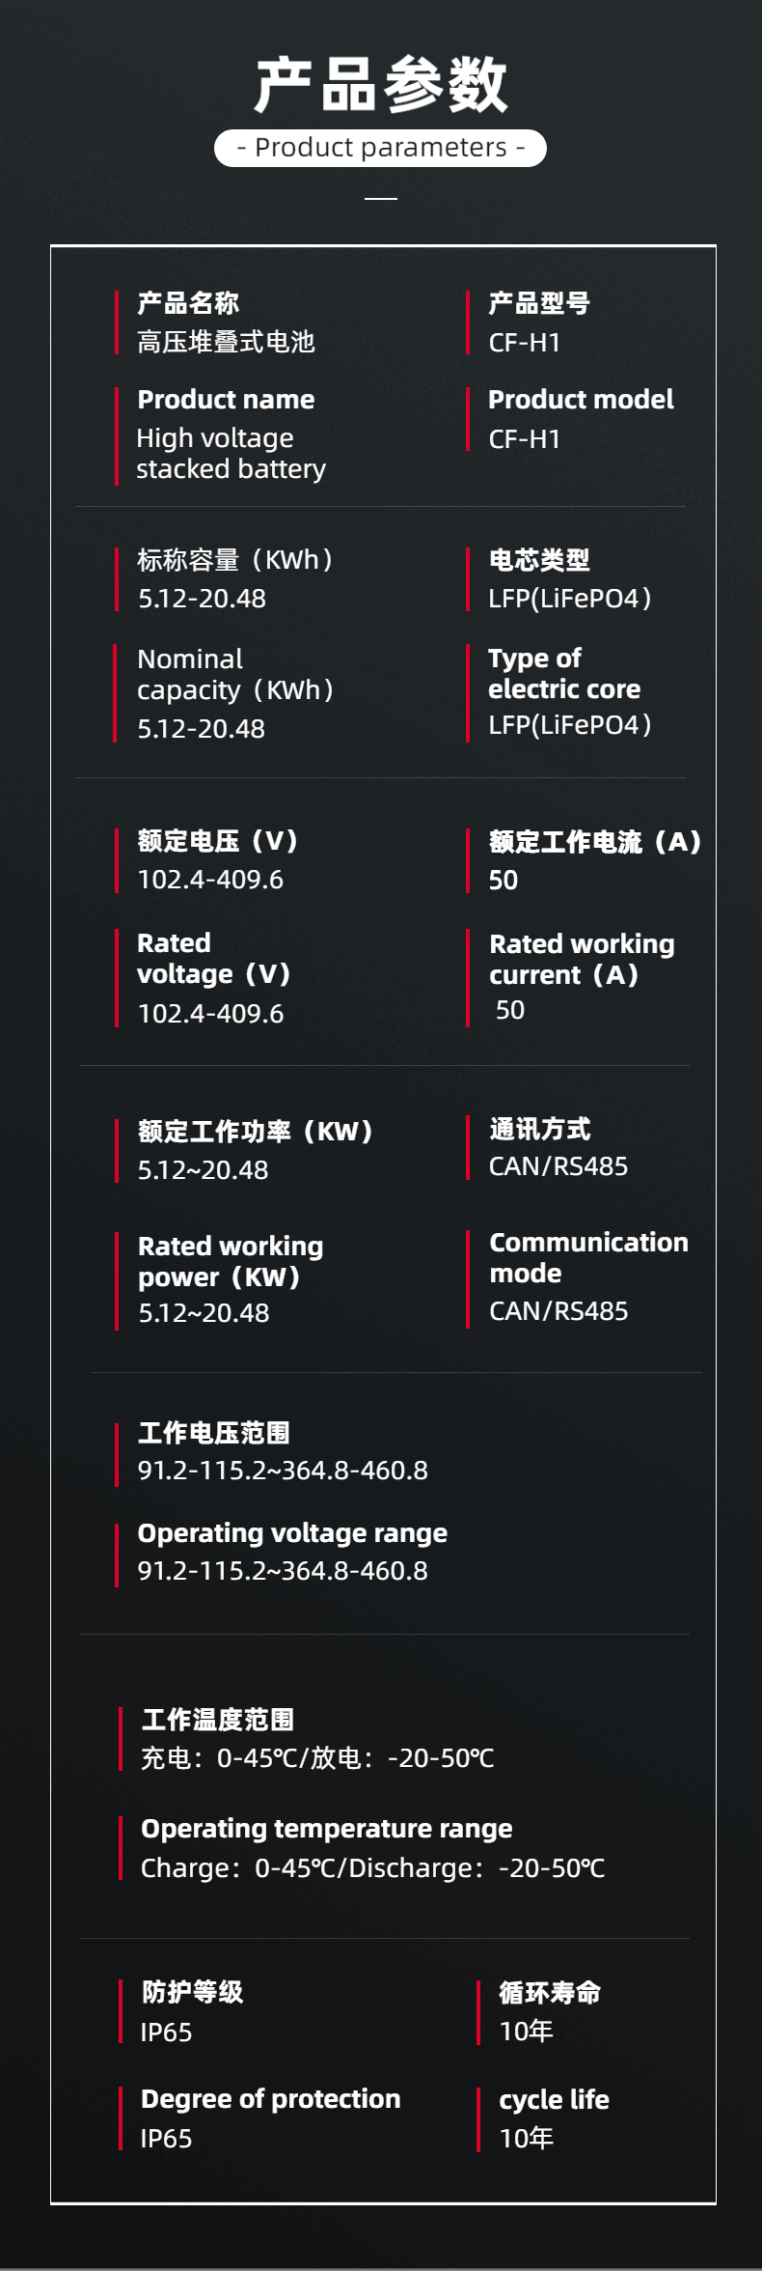Screen dimensions: 762x2271
Task: Click the 高压堆叠式电池 product name text
Action: (x=226, y=342)
